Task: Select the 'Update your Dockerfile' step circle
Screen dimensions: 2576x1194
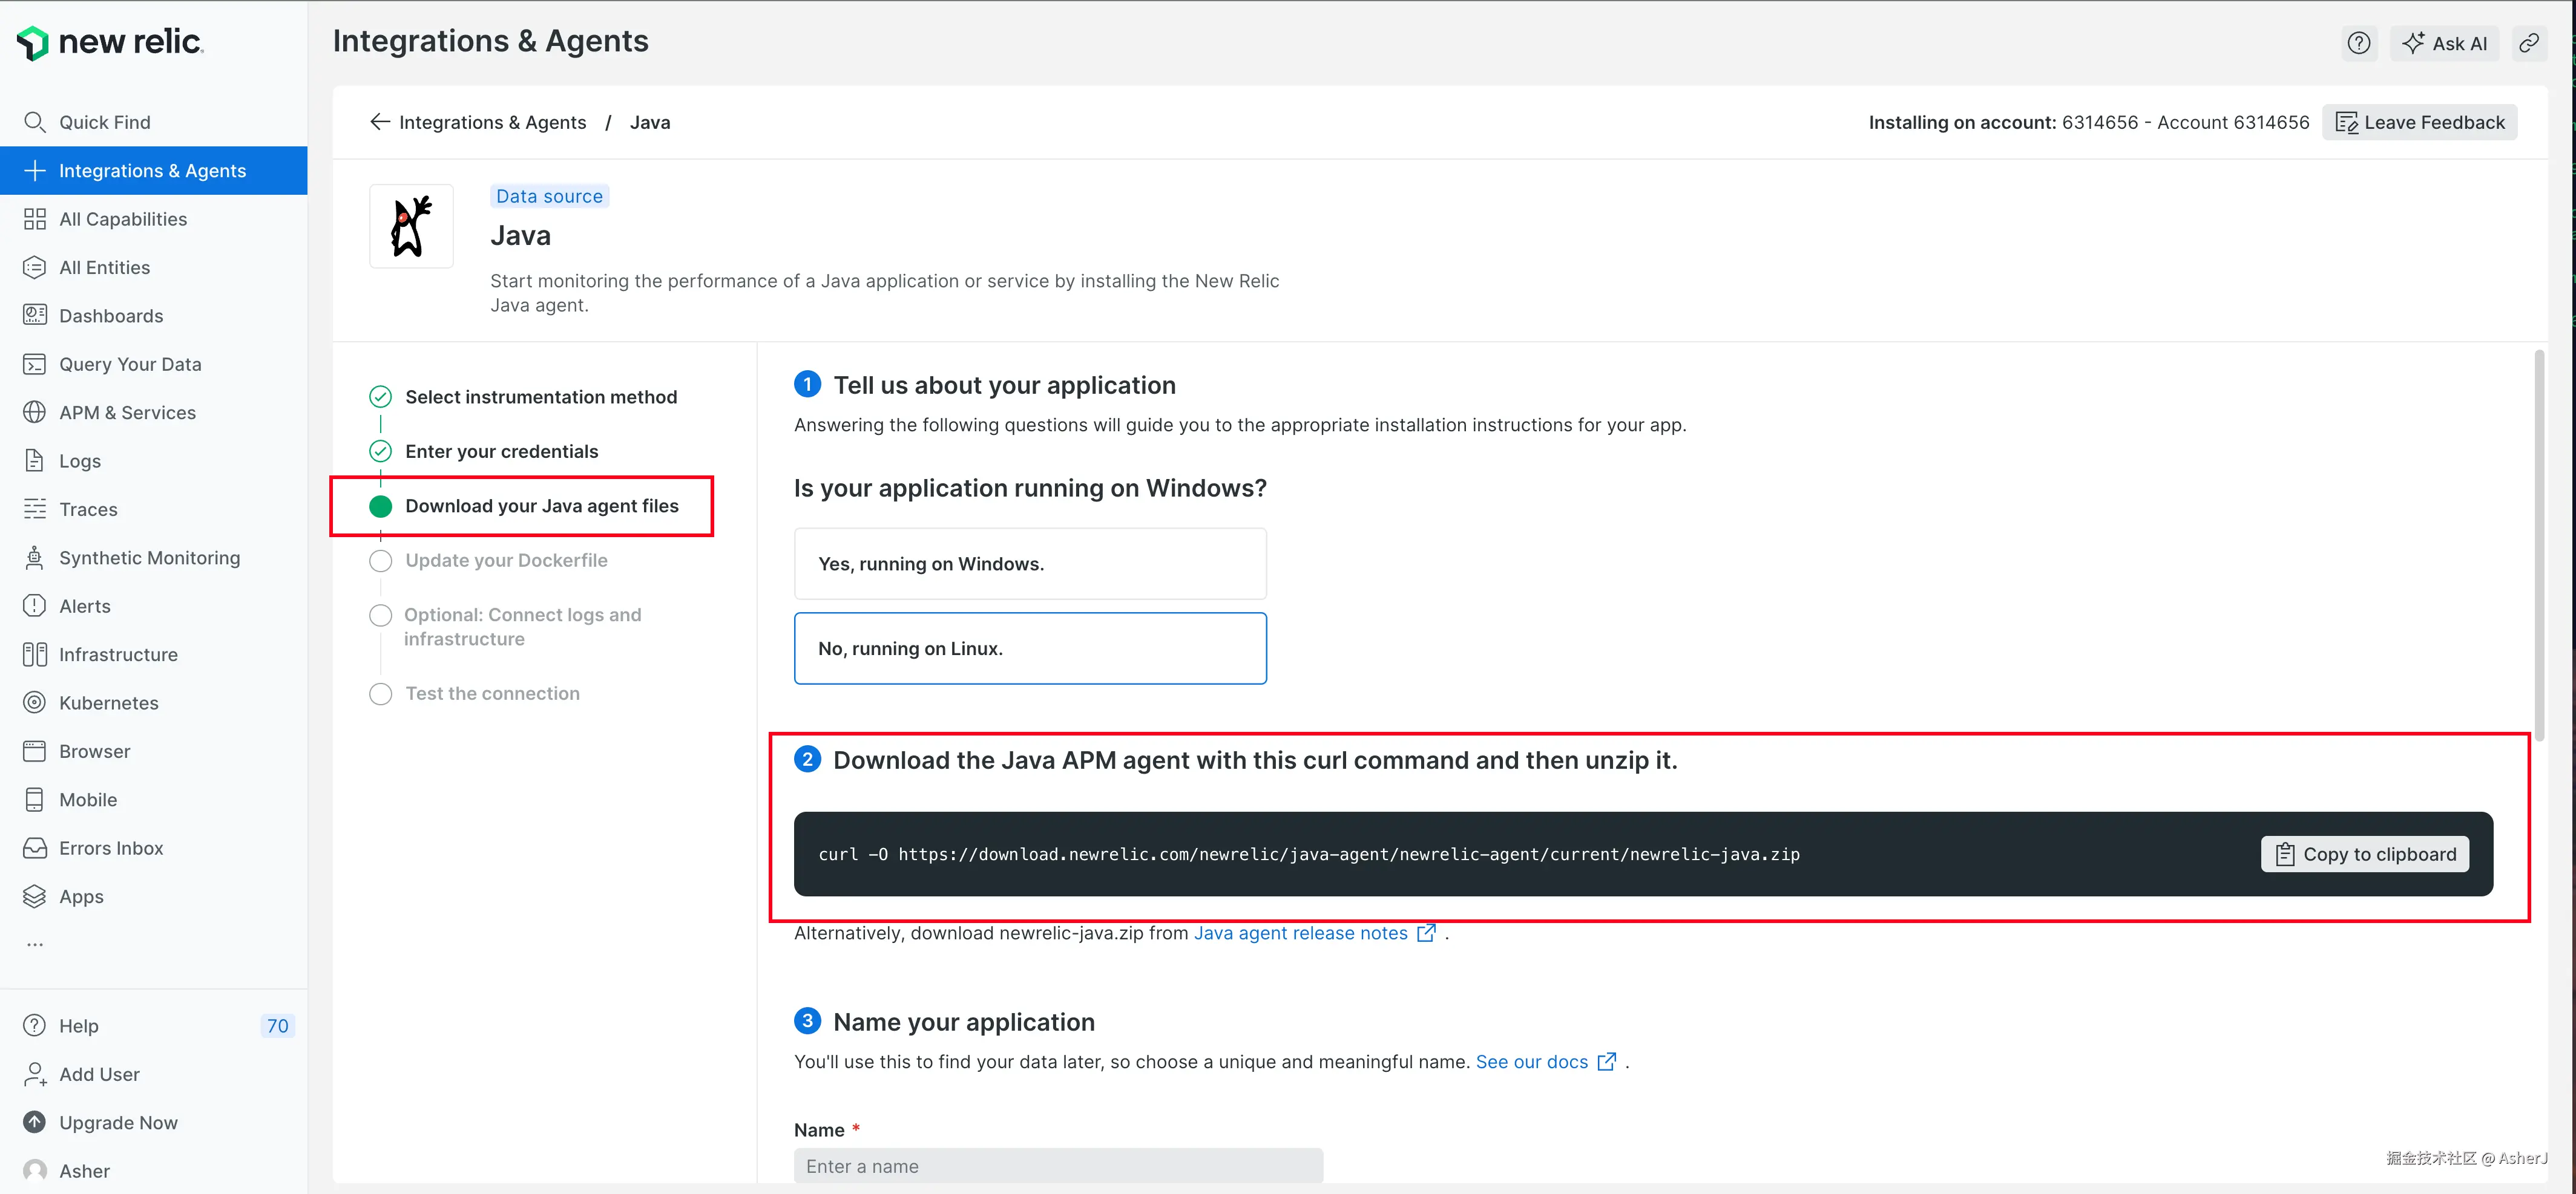Action: pyautogui.click(x=381, y=561)
